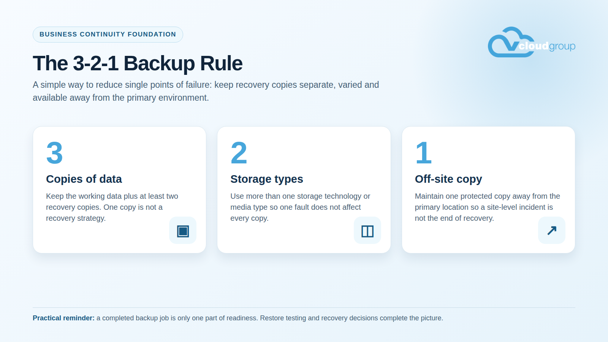Click the Off-site copy heading

point(448,179)
